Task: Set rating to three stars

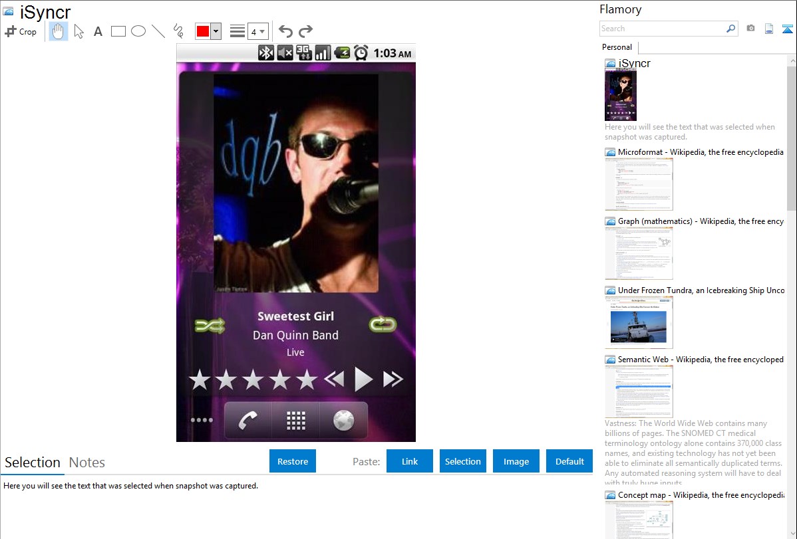Action: pos(253,380)
